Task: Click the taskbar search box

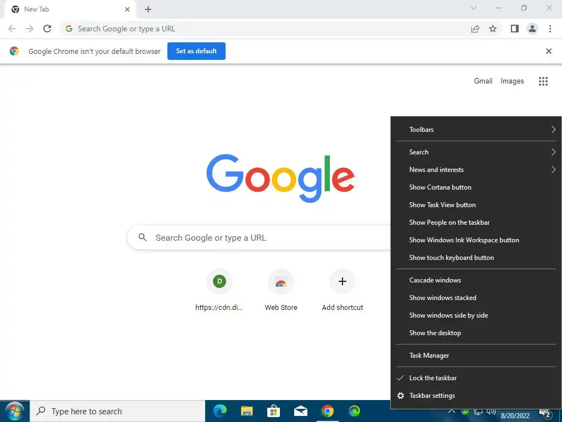Action: click(117, 411)
